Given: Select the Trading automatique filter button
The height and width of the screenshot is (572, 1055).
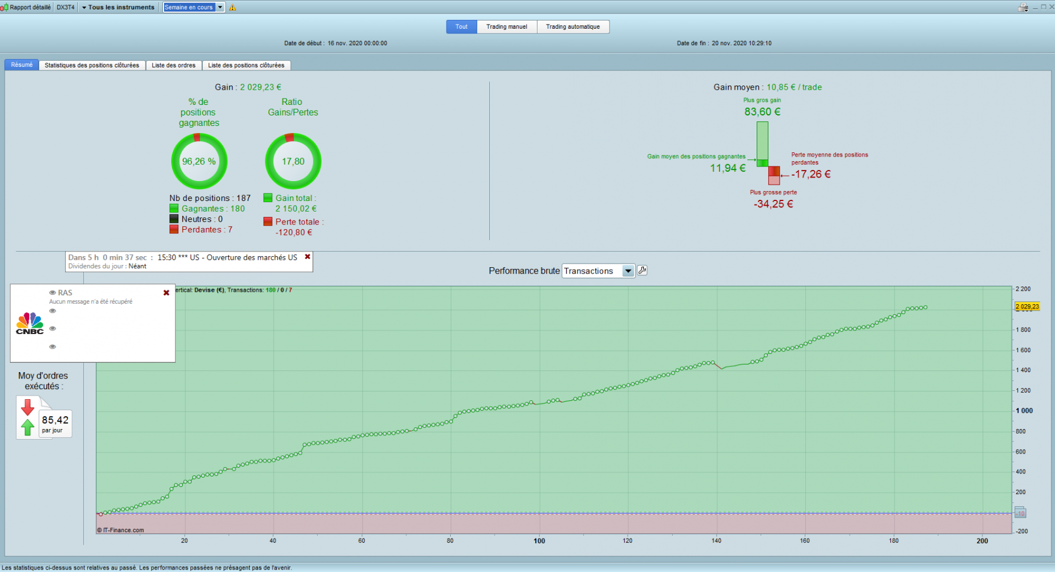Looking at the screenshot, I should tap(573, 27).
